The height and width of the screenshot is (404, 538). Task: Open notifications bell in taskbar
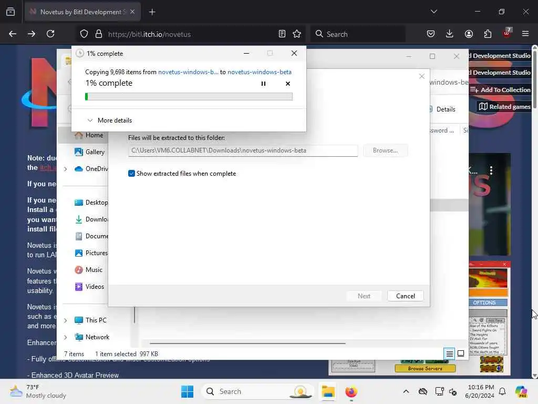(x=502, y=391)
